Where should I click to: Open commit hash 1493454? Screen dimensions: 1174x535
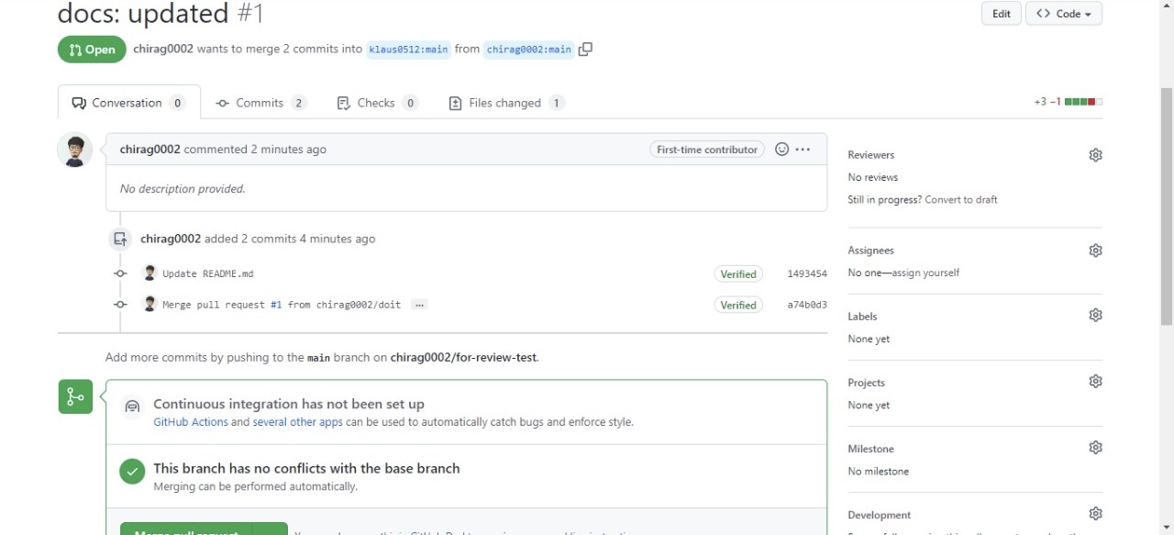coord(807,273)
